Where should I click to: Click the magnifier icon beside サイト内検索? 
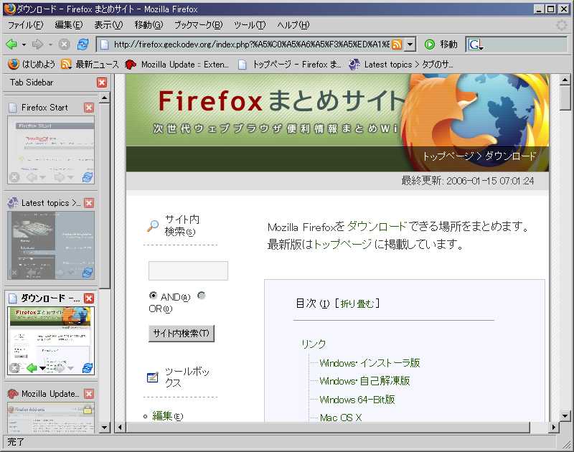[153, 226]
